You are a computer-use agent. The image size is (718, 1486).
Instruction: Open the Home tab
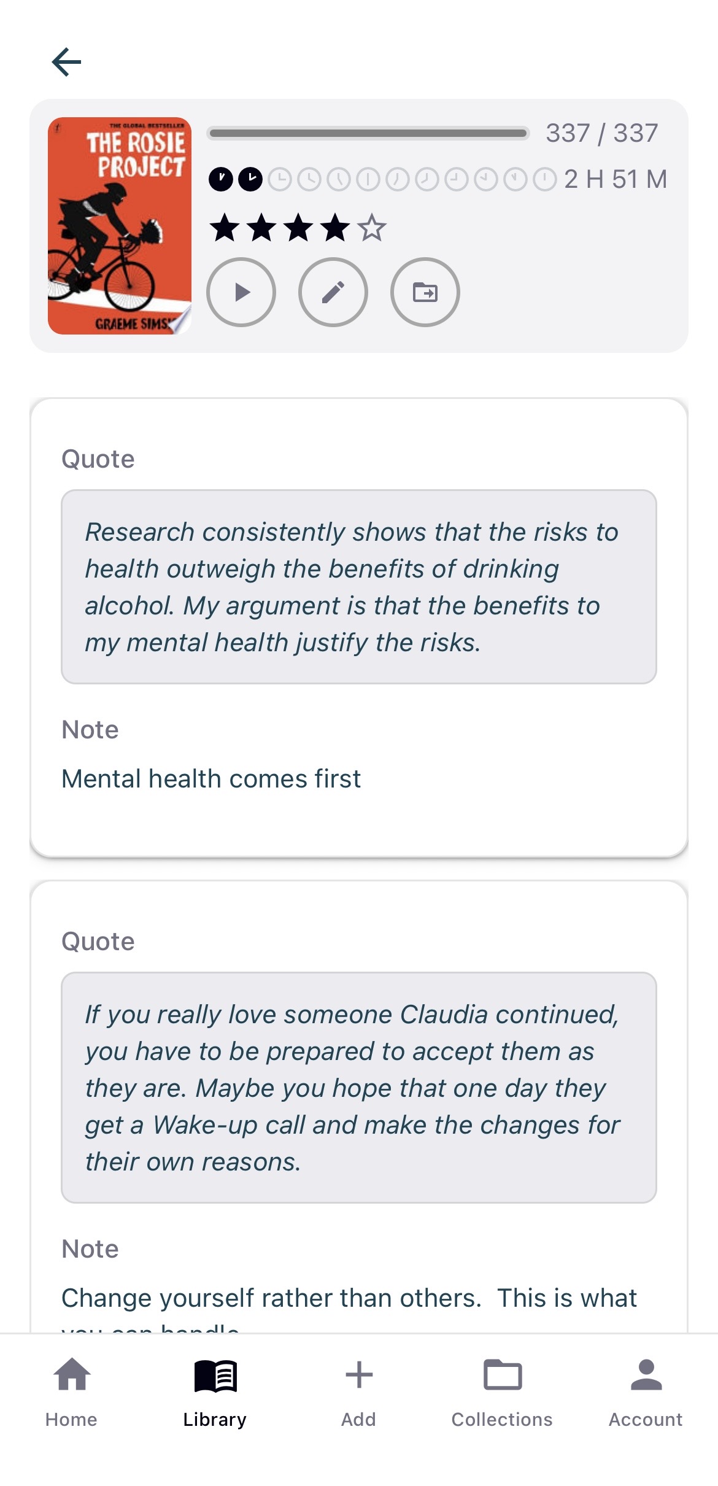[71, 1392]
